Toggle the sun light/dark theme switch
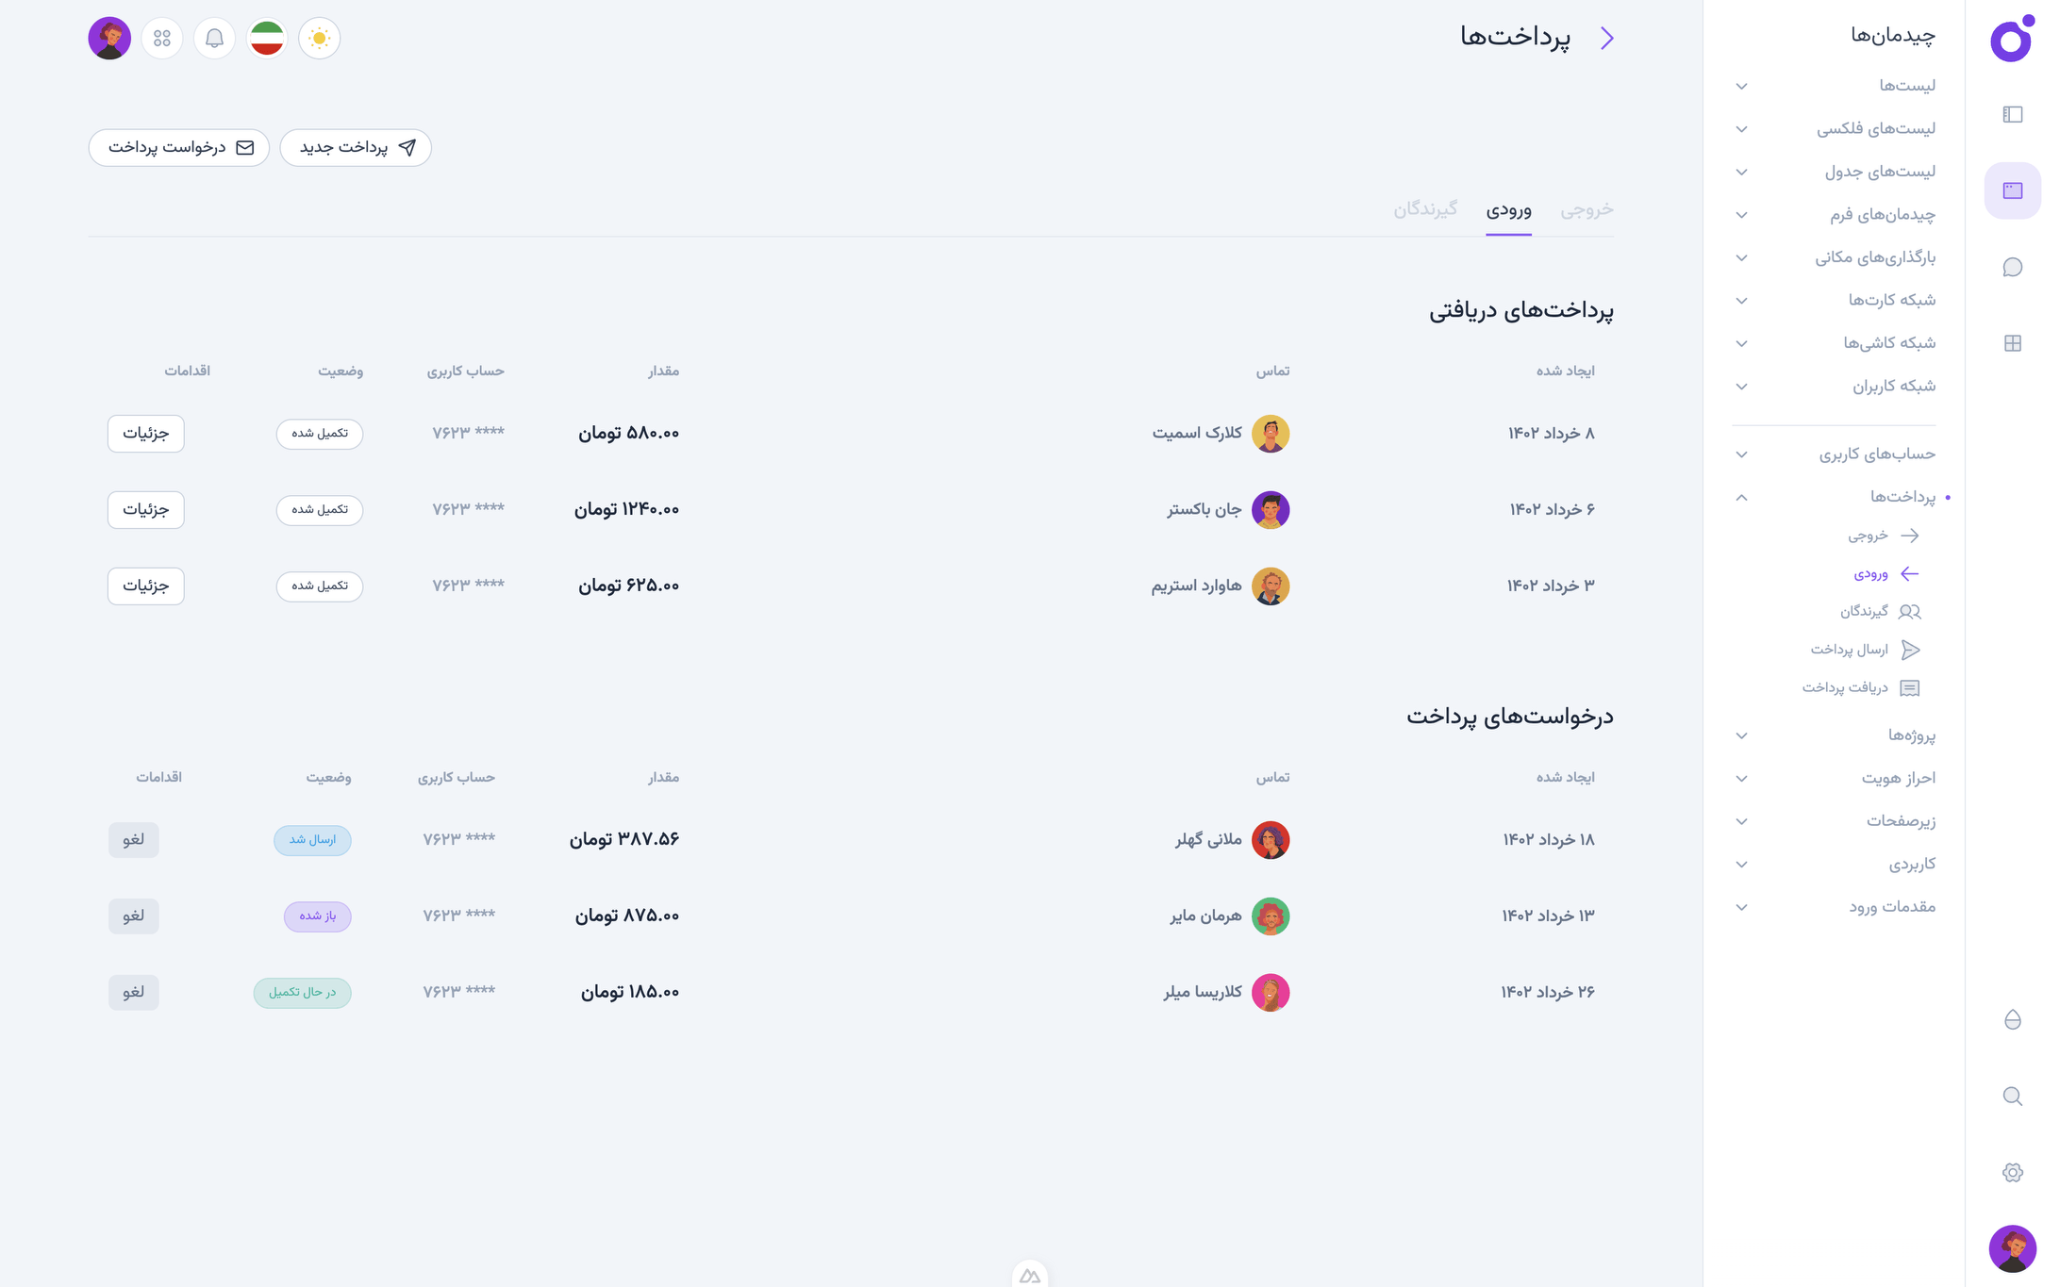 [x=319, y=39]
